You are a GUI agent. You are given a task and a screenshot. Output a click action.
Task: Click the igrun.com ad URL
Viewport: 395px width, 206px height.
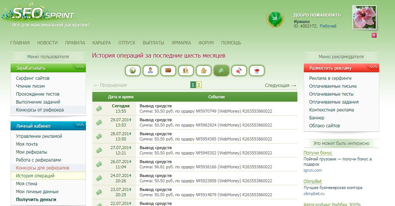click(x=312, y=170)
